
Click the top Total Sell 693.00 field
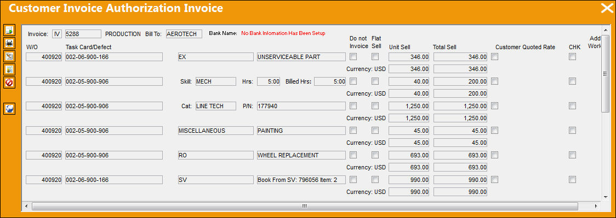click(460, 155)
